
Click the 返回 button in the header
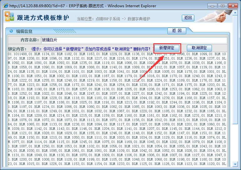point(188,18)
